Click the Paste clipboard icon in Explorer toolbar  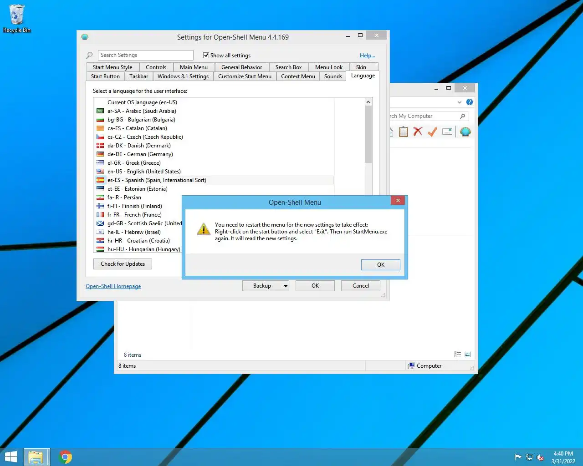[x=403, y=132]
